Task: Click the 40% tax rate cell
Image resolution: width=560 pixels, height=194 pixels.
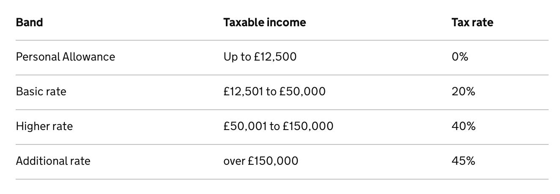Action: coord(464,126)
